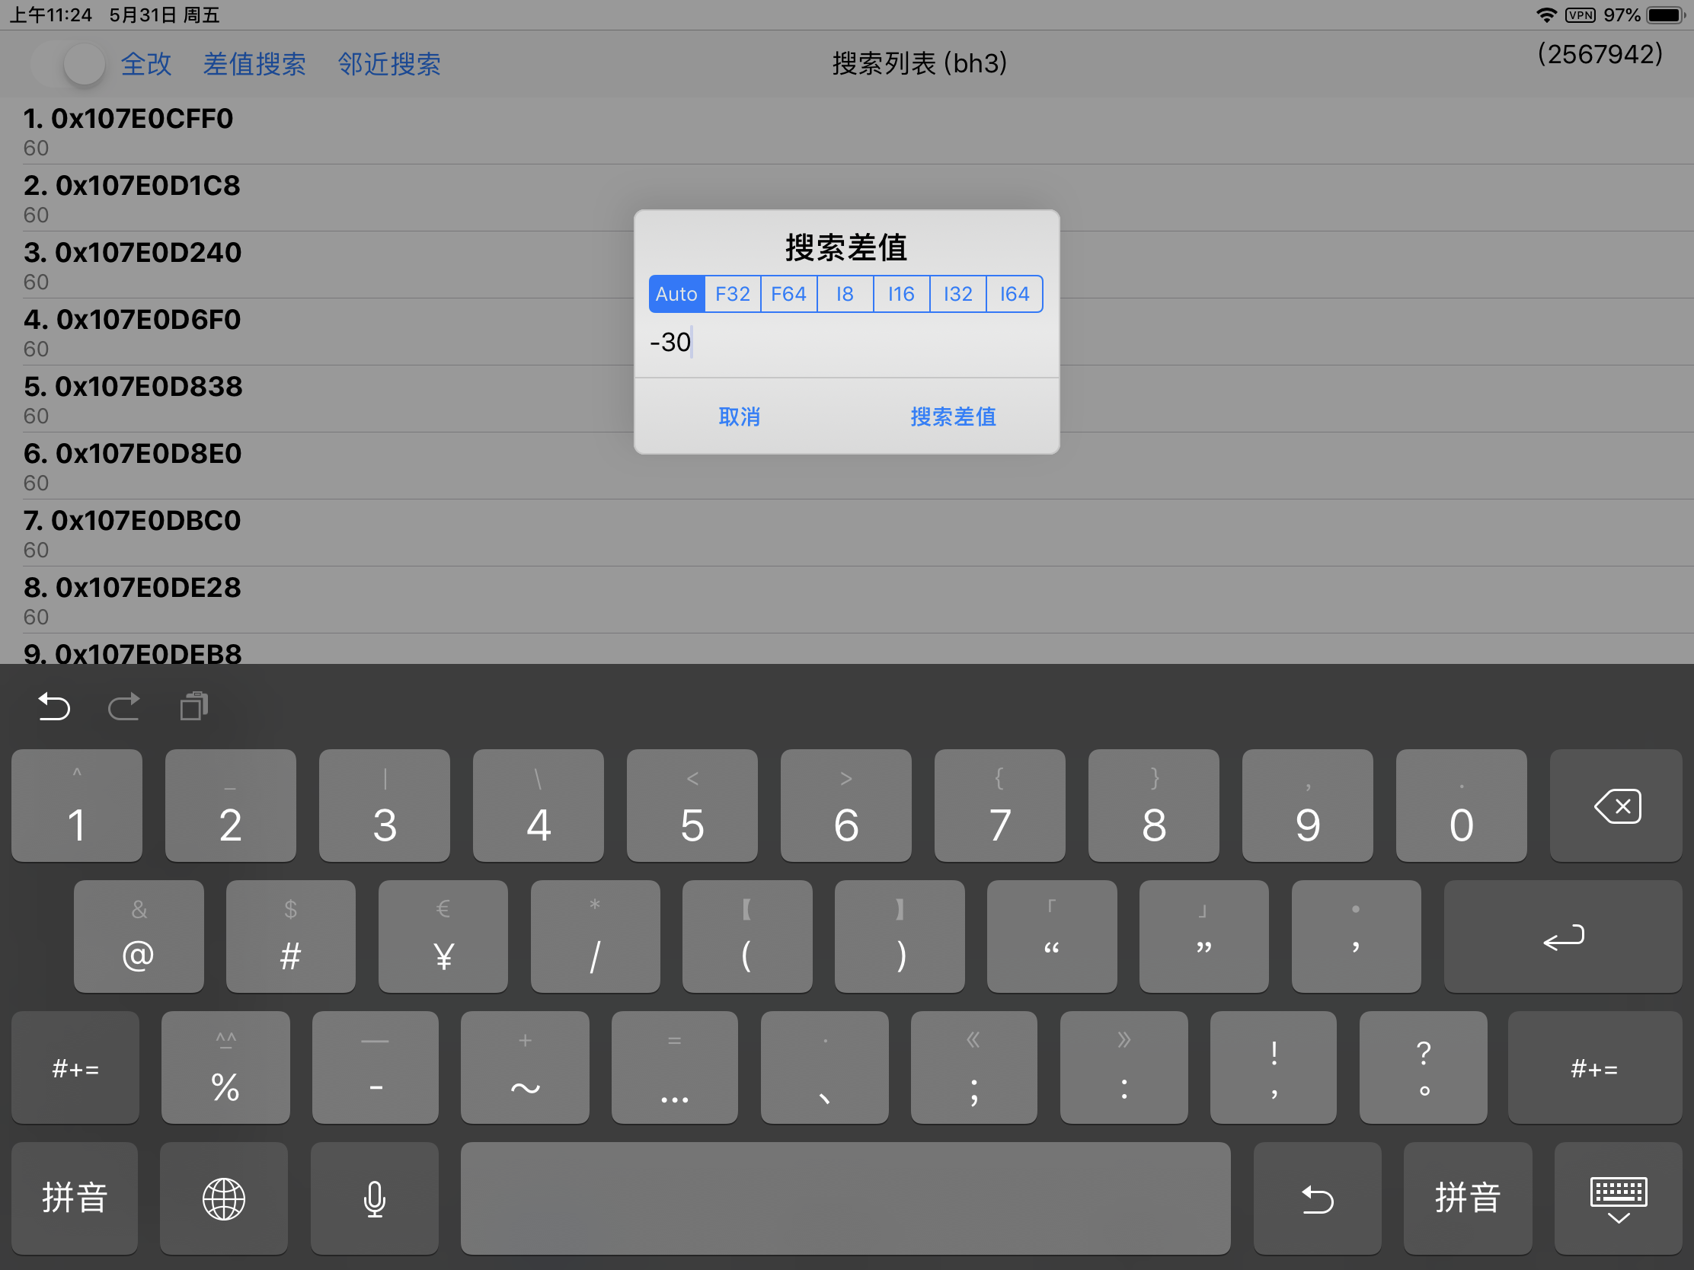1694x1270 pixels.
Task: Tap the microphone dictation key
Action: (375, 1198)
